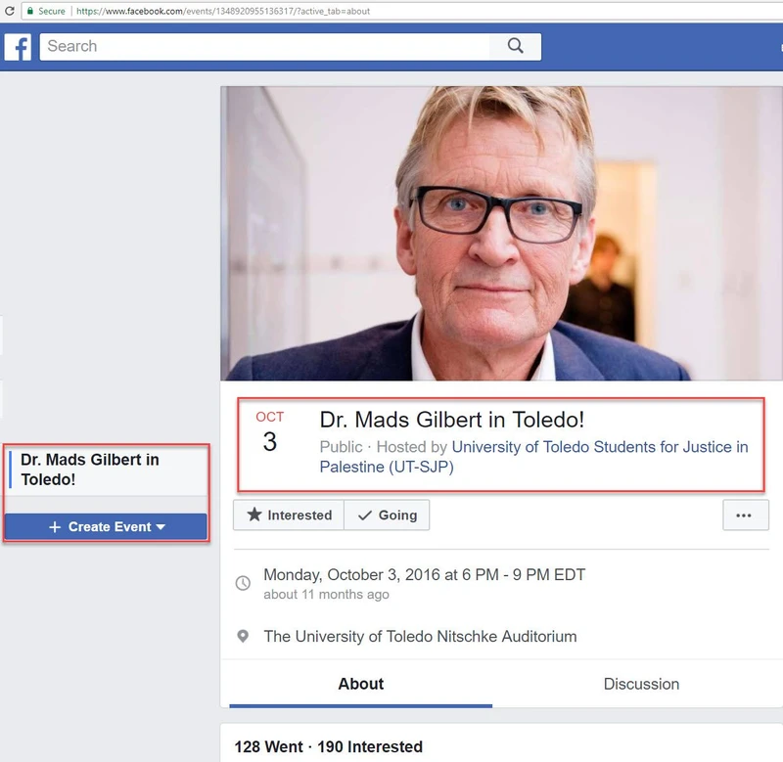Click the OCT 3 date badge
Screen dimensions: 783x762
270,432
